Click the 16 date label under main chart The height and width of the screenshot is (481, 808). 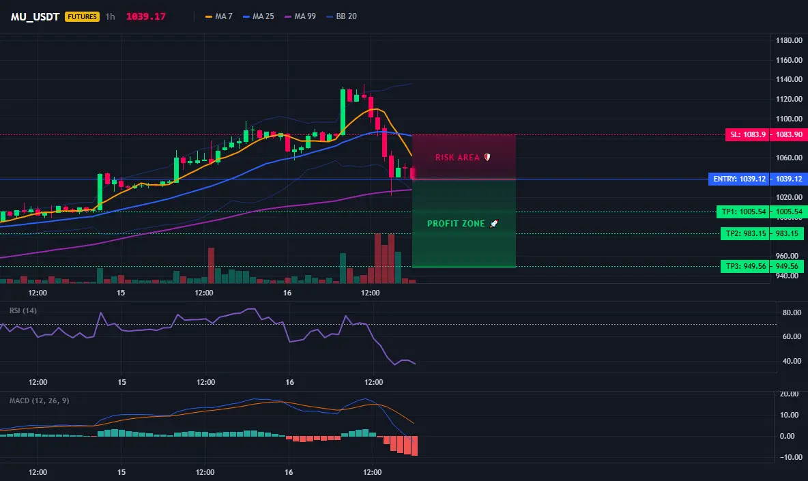pos(287,293)
